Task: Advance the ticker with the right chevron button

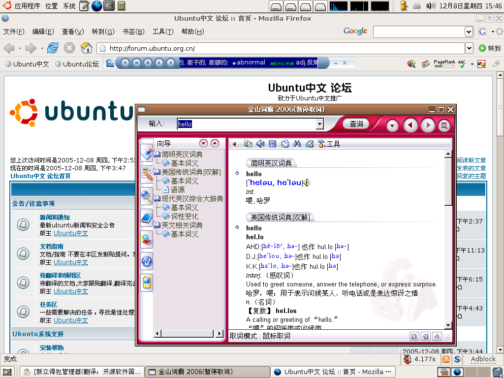Action: coord(170,63)
